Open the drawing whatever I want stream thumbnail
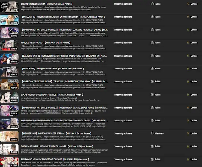Screen dimensions: 202x167 9,7
